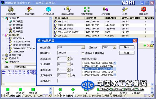Expand the 待发命令 tree node
Viewport: 156px width, 99px height.
coord(3,62)
